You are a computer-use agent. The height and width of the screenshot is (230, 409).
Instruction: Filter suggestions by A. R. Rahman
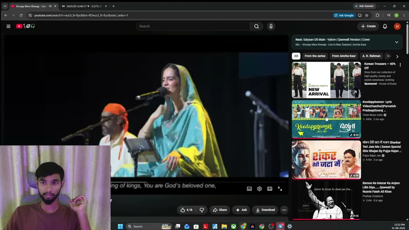tap(371, 56)
